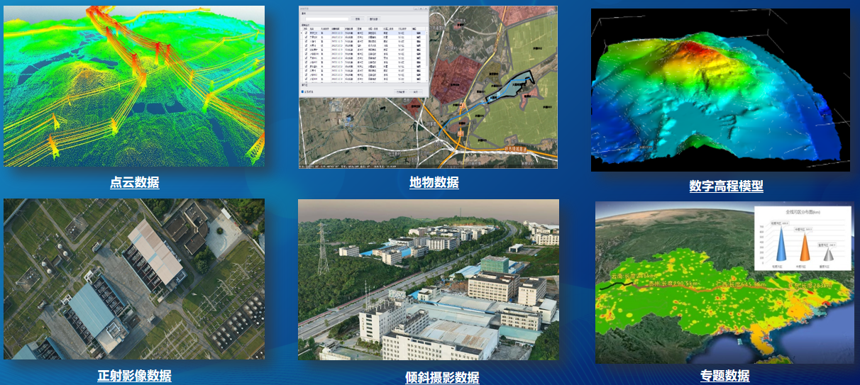Select the gray cone in the distribution chart
The width and height of the screenshot is (860, 385).
[827, 257]
